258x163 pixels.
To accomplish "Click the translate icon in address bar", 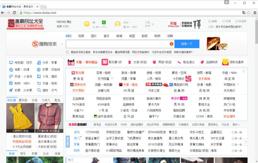I will [244, 13].
